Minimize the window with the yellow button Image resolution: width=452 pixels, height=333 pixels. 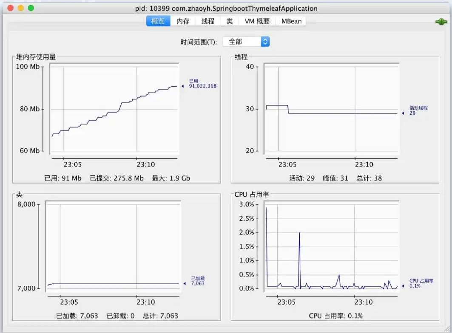coord(20,8)
